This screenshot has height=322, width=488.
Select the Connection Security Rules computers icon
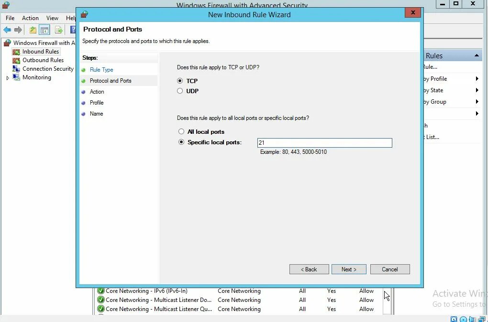click(x=16, y=69)
